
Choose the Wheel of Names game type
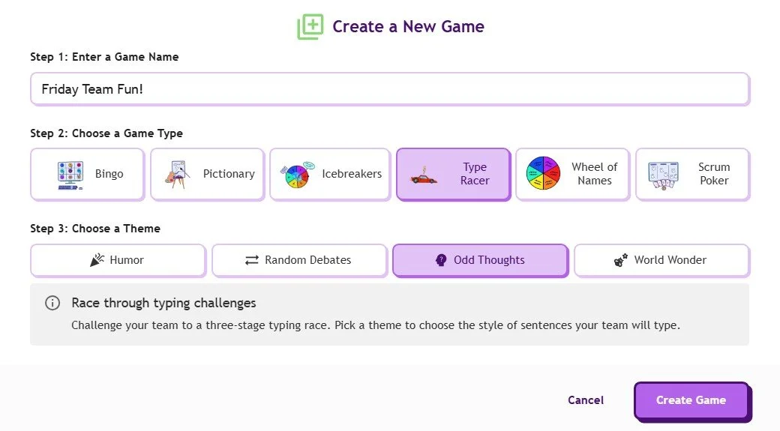tap(572, 174)
